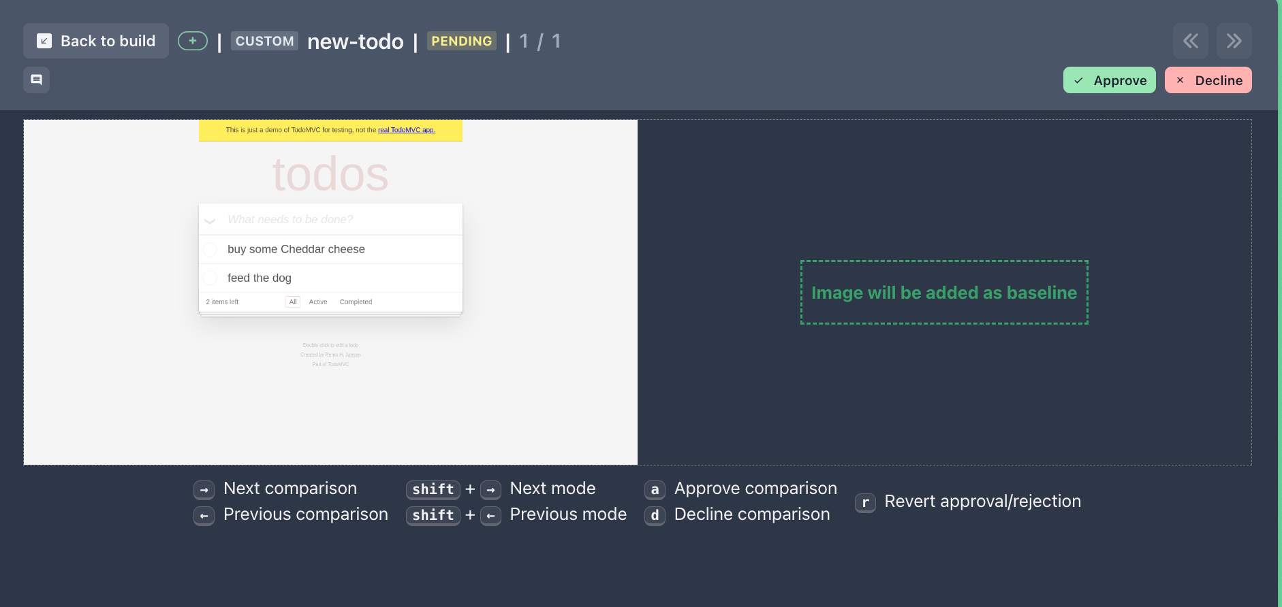This screenshot has height=607, width=1282.
Task: Decline the new-todo comparison
Action: tap(1208, 80)
